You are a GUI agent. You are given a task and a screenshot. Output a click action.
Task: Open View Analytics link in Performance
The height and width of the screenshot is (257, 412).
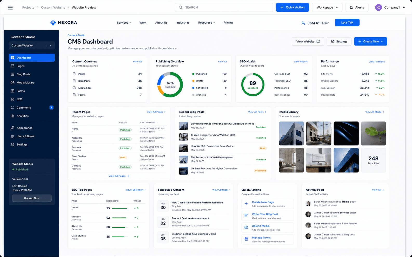(377, 62)
